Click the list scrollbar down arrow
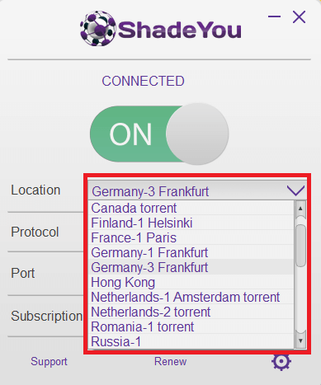Image resolution: width=321 pixels, height=385 pixels. point(300,341)
